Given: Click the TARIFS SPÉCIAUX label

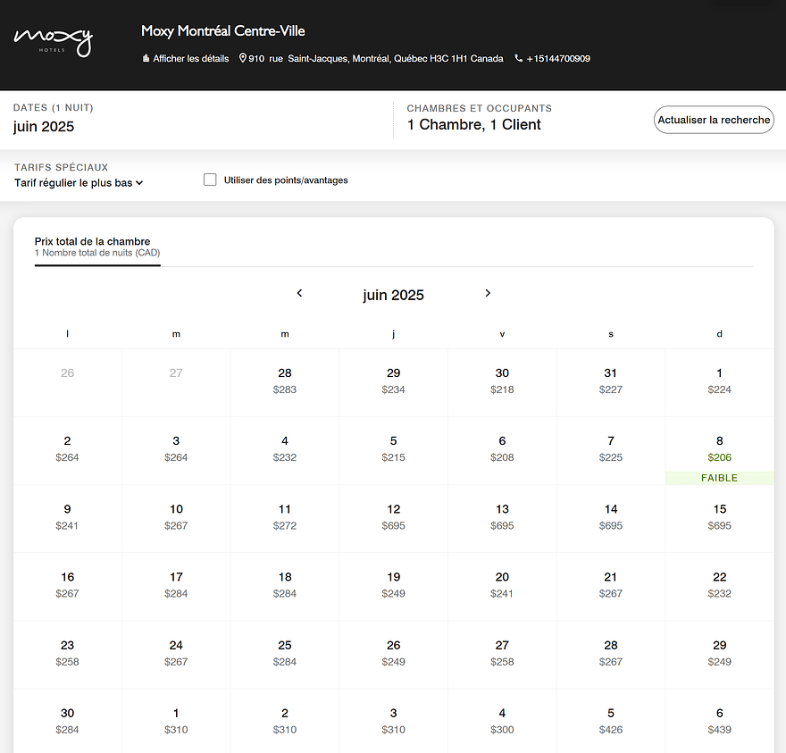Looking at the screenshot, I should (x=61, y=167).
